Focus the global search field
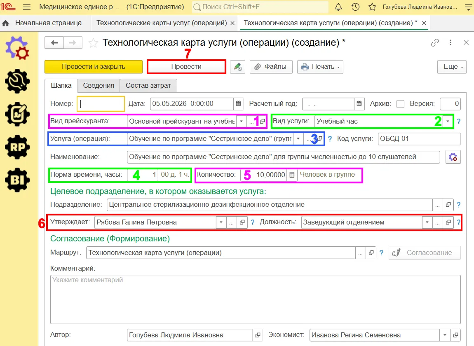The height and width of the screenshot is (346, 474). coord(260,7)
